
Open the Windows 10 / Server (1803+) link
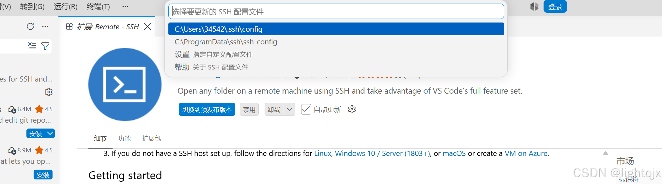pyautogui.click(x=382, y=153)
